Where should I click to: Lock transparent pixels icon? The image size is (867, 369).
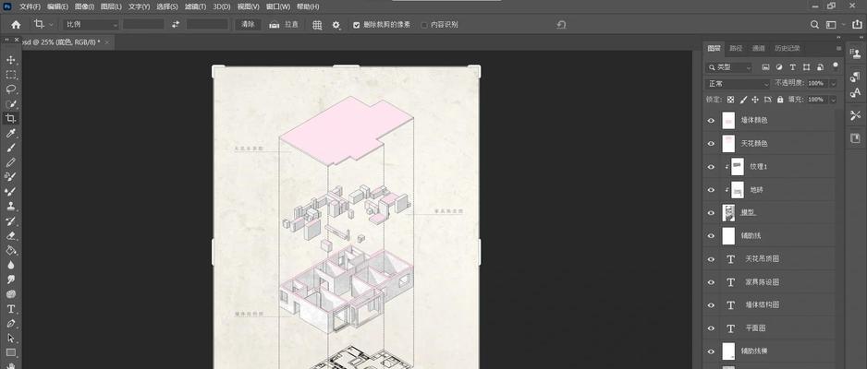click(730, 100)
